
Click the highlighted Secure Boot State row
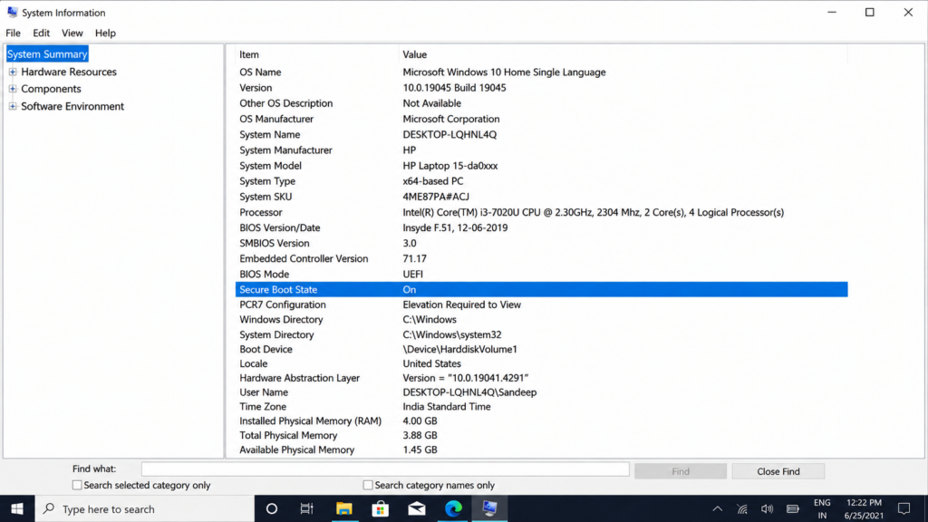point(542,289)
